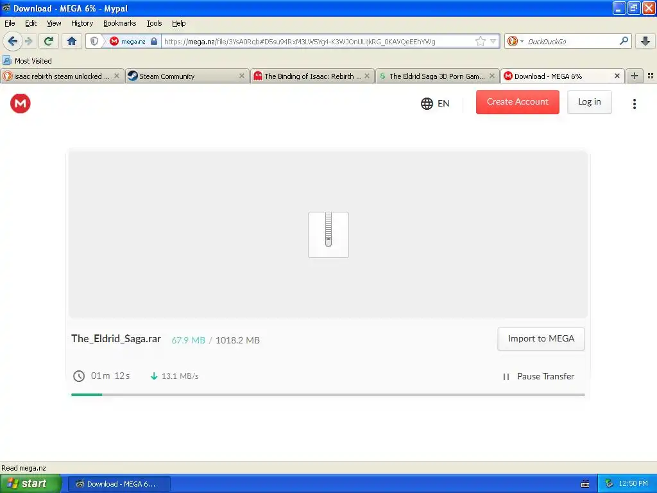
Task: Open the History menu
Action: pos(82,23)
